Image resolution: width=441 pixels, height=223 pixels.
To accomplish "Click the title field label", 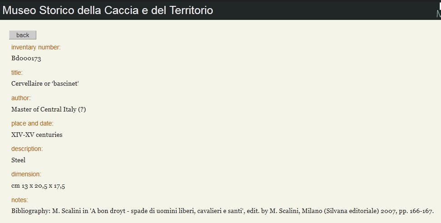I will tap(17, 73).
